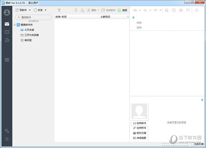Click the folder pane collapse handle below the search box
This screenshot has height=148, width=206.
[x=34, y=21]
